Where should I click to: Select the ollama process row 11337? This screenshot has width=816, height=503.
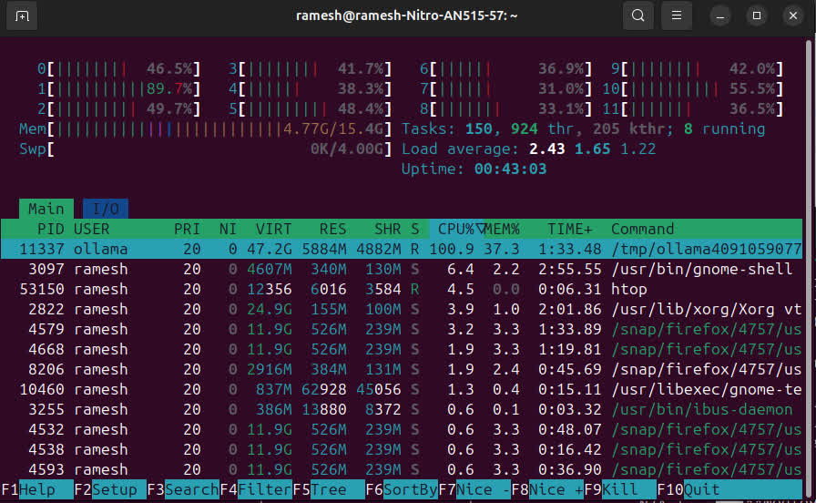tap(402, 249)
